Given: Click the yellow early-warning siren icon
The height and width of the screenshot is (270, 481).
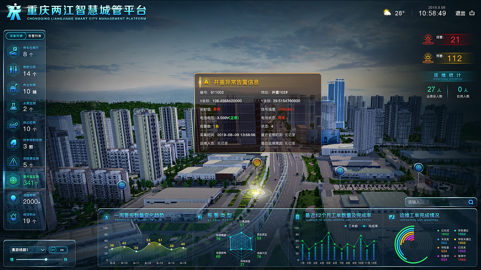Looking at the screenshot, I should [428, 58].
